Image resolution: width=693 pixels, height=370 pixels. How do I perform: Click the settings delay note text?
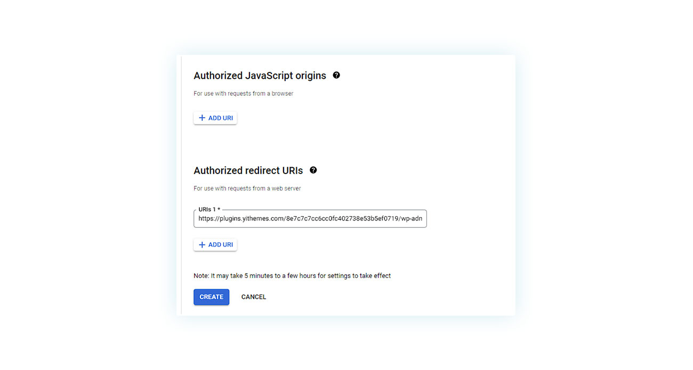coord(292,276)
